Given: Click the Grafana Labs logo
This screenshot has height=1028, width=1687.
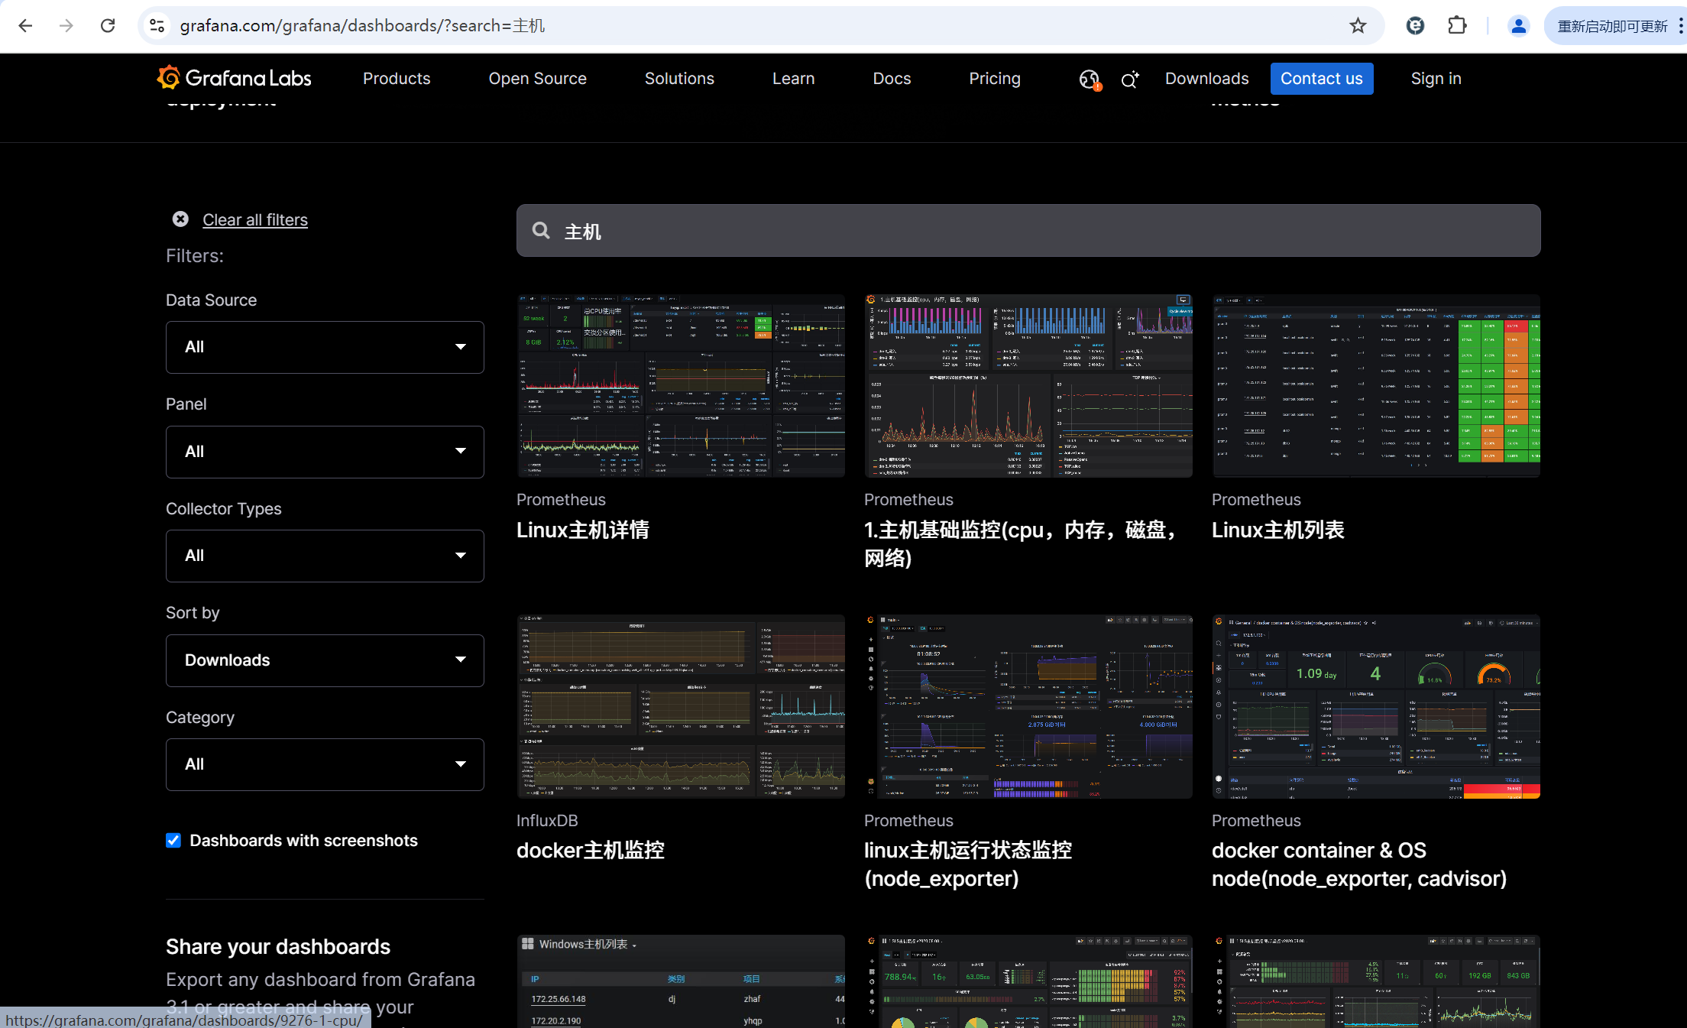Looking at the screenshot, I should tap(234, 78).
